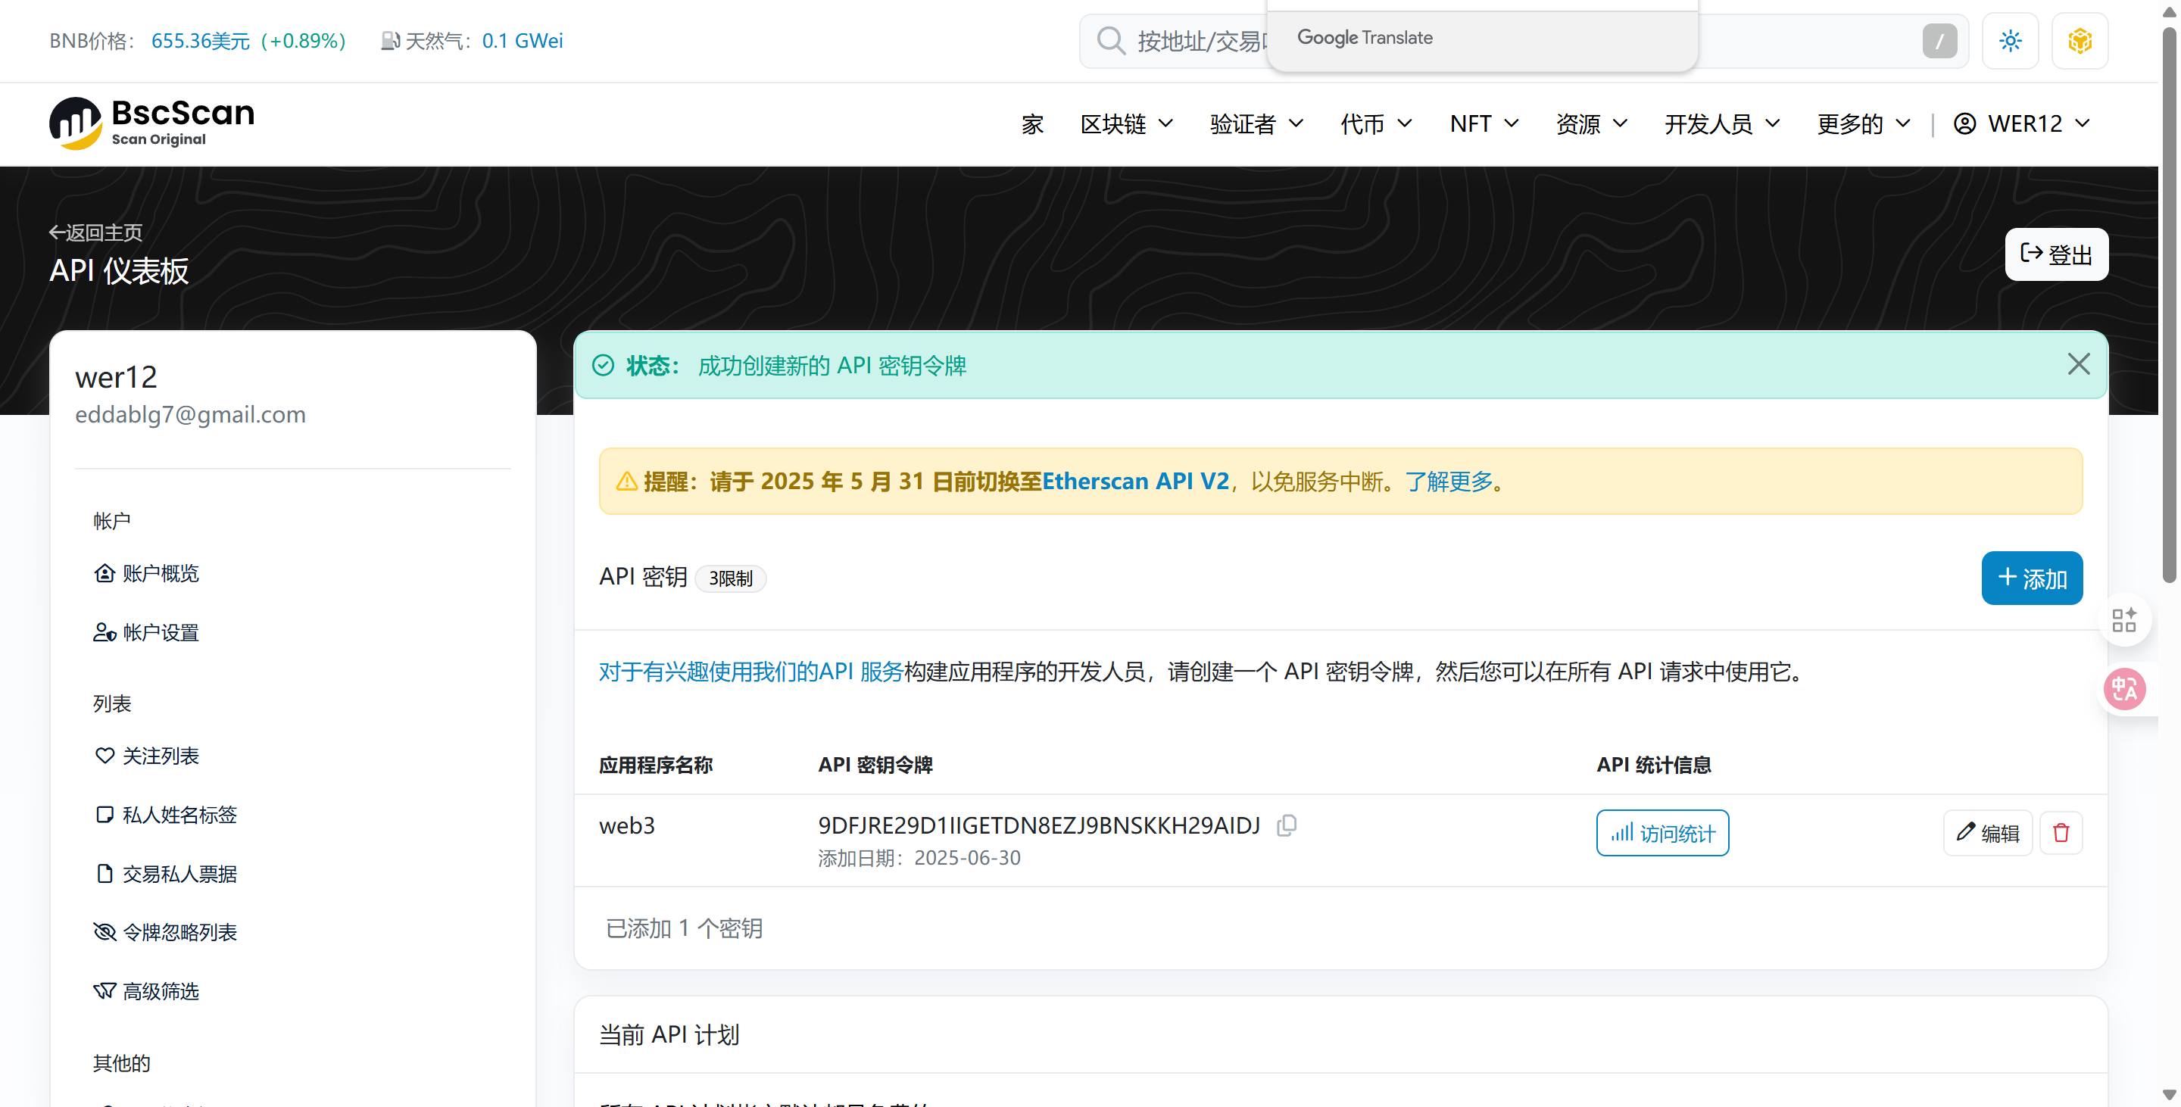The height and width of the screenshot is (1107, 2181).
Task: Click the BscScan logo
Action: [151, 123]
